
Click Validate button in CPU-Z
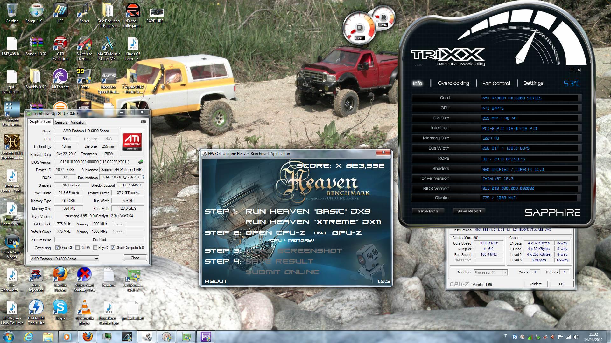click(536, 284)
